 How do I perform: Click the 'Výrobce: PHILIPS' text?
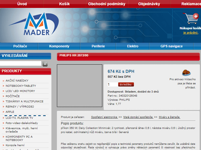(x=119, y=100)
